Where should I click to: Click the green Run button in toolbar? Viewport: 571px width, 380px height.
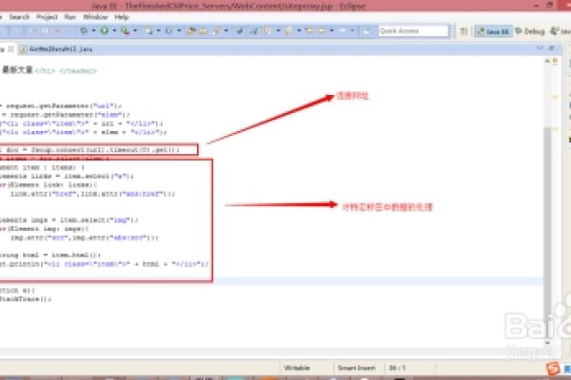click(104, 30)
